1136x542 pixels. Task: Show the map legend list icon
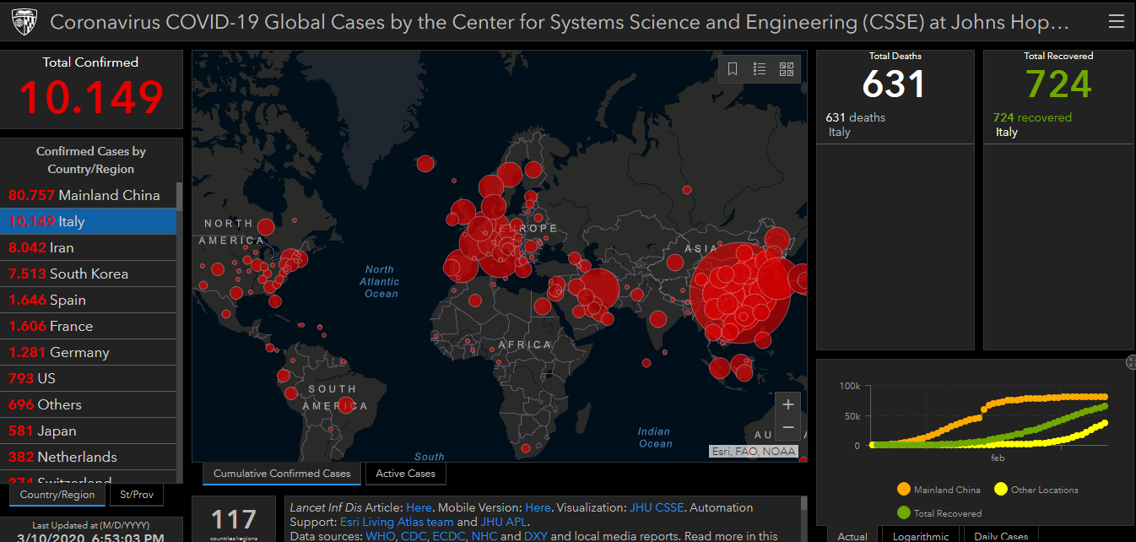pos(760,69)
